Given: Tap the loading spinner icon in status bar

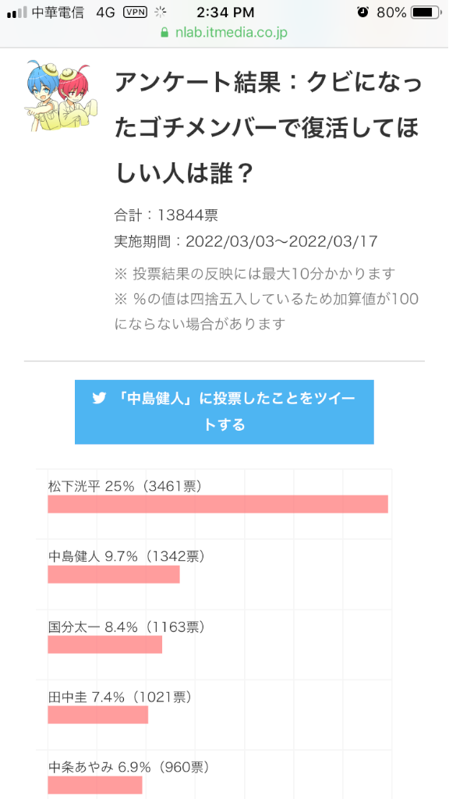Looking at the screenshot, I should point(161,12).
